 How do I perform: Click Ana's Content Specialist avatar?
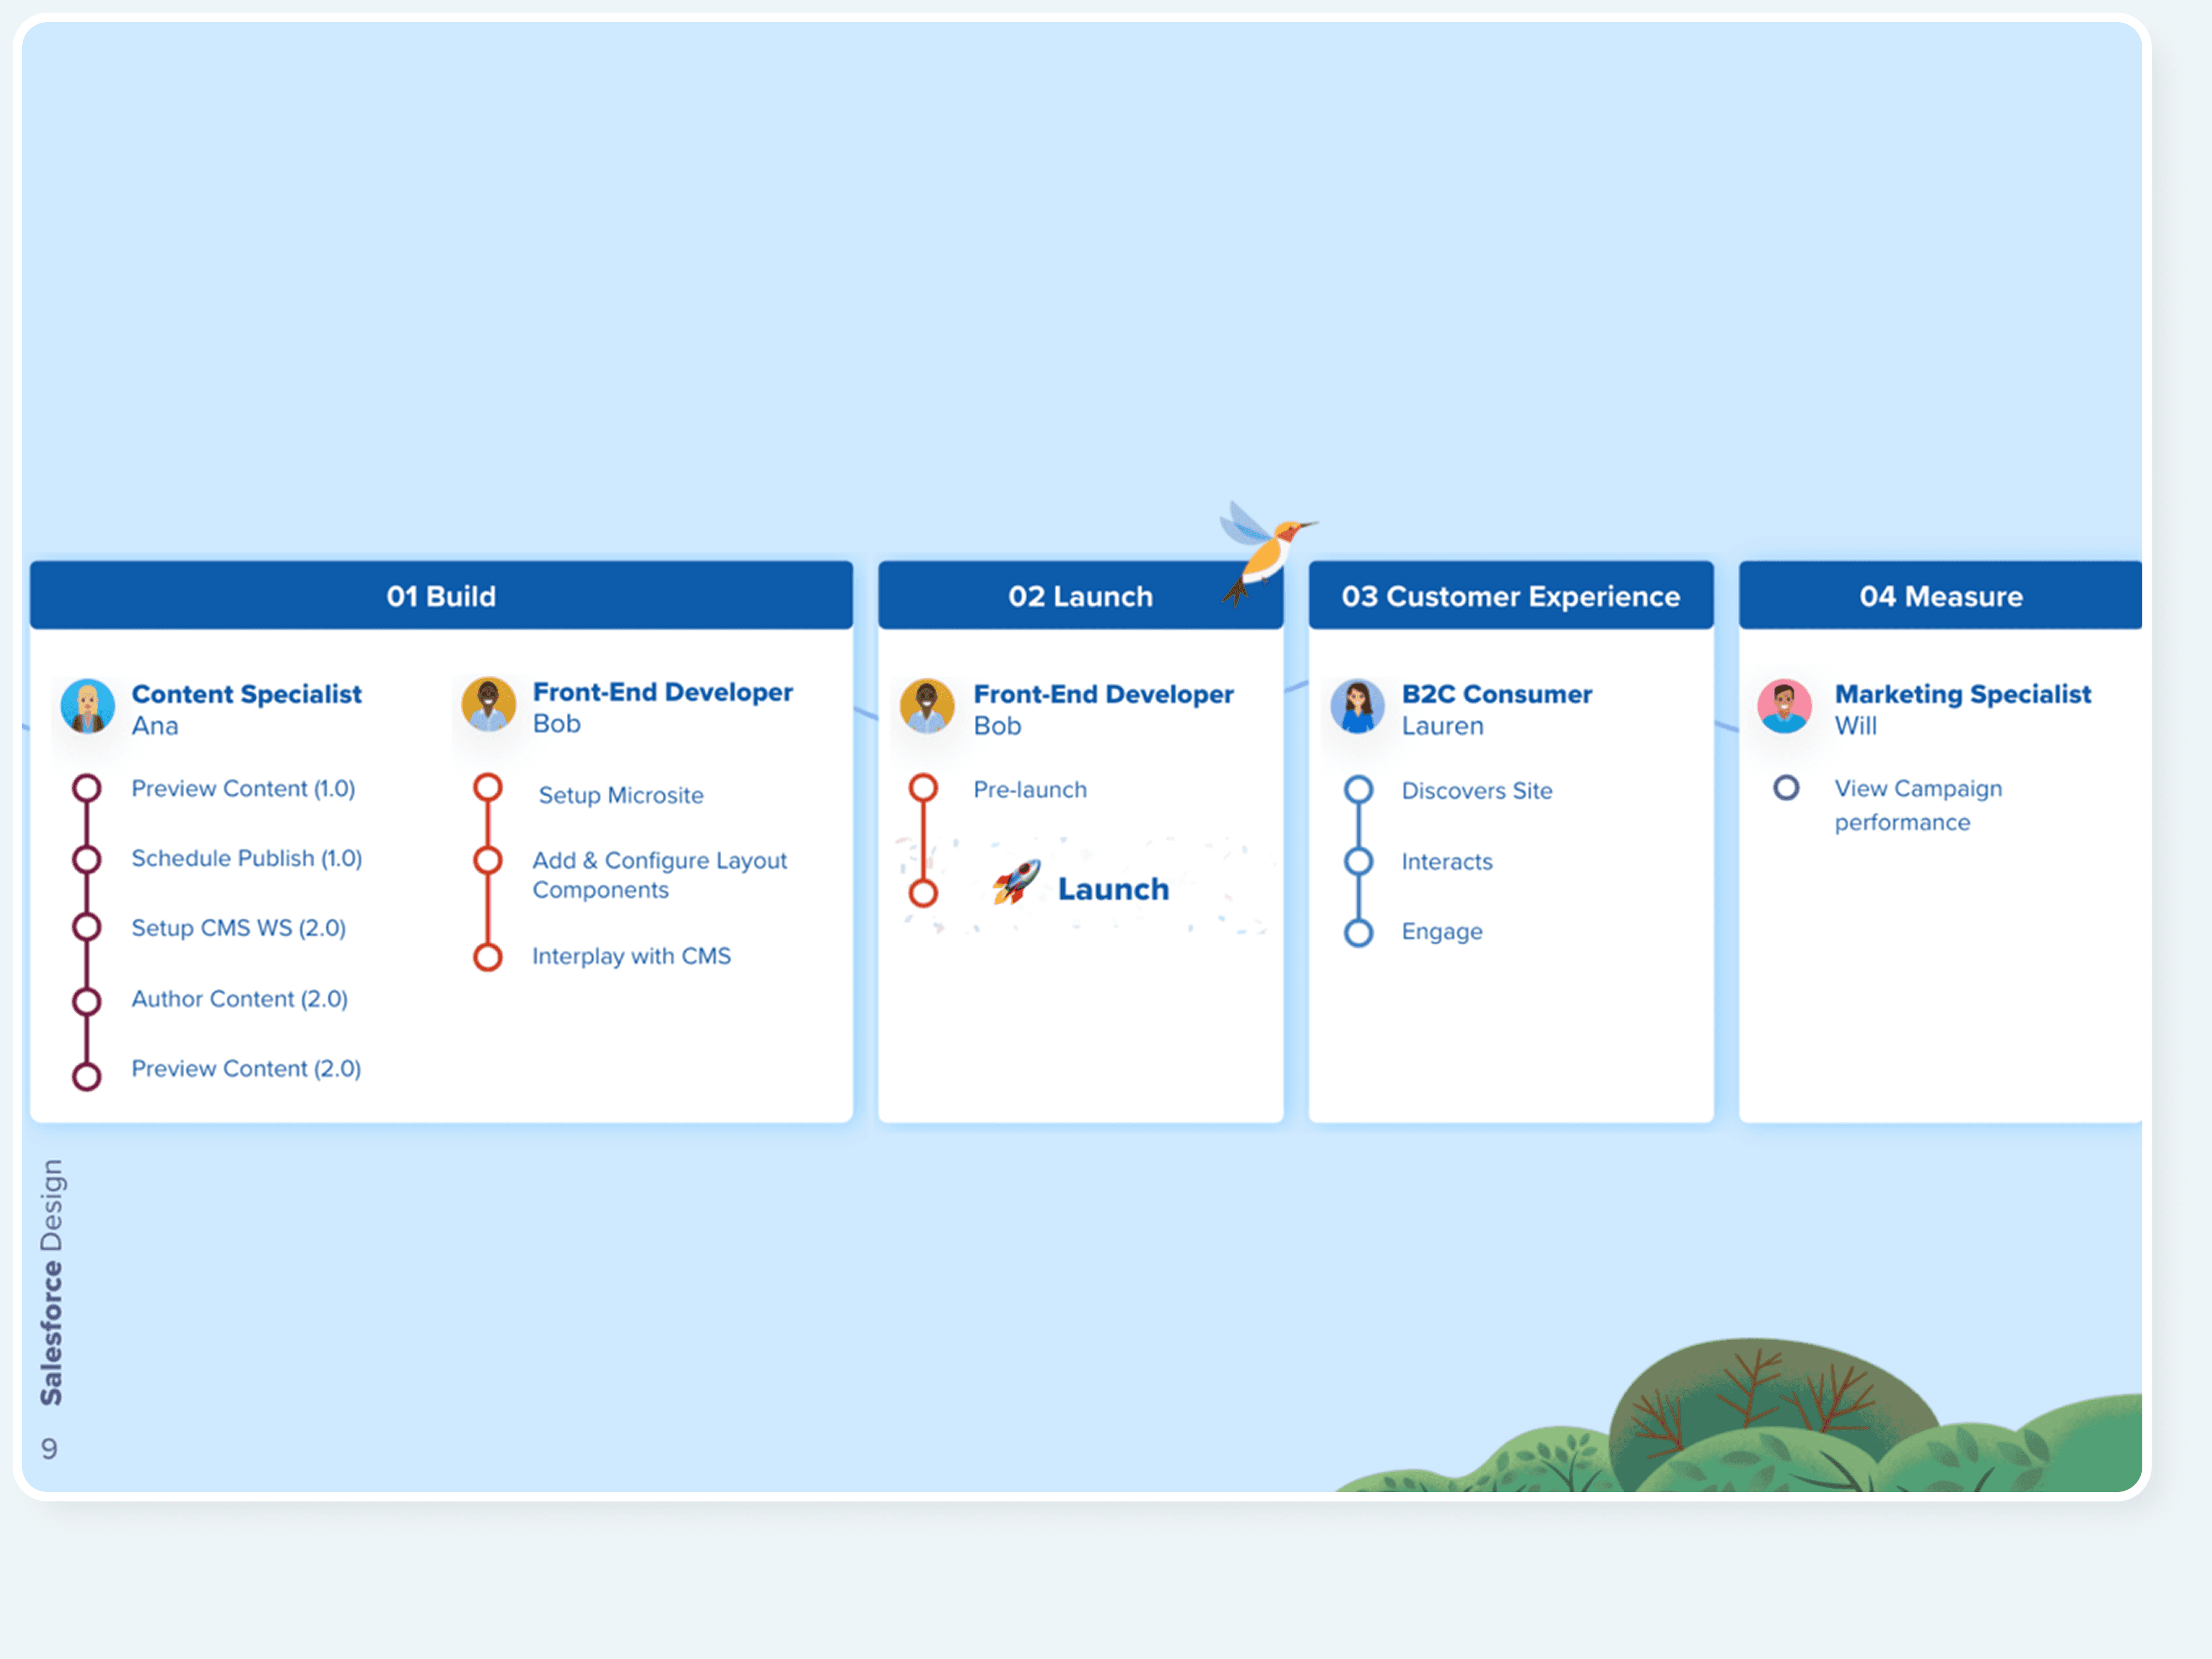click(88, 706)
